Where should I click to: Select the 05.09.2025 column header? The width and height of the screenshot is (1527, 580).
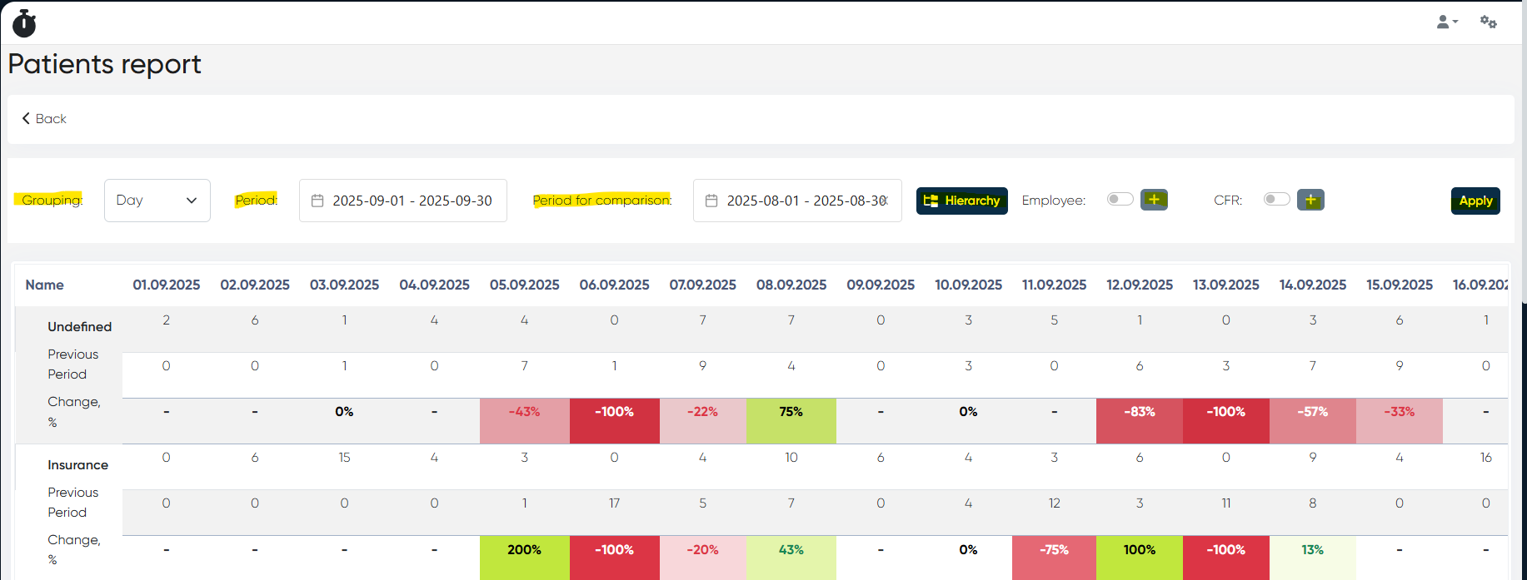[x=524, y=285]
